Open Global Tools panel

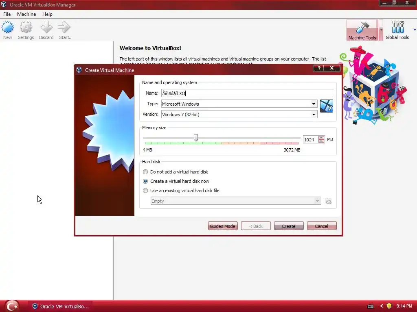point(397,30)
